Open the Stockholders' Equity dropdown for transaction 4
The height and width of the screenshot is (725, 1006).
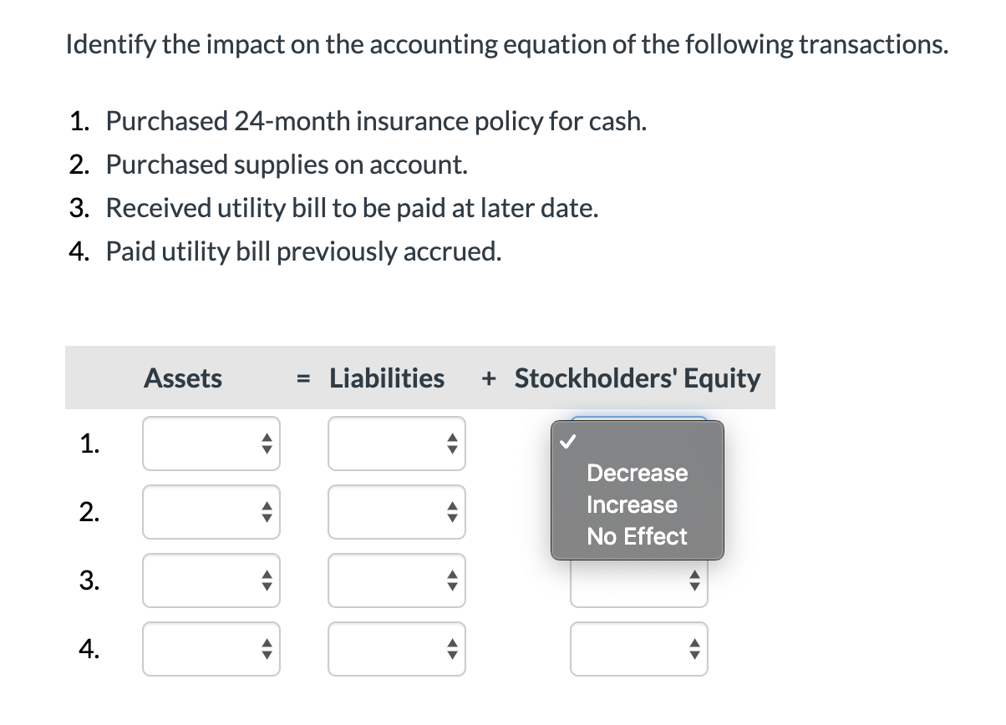638,649
